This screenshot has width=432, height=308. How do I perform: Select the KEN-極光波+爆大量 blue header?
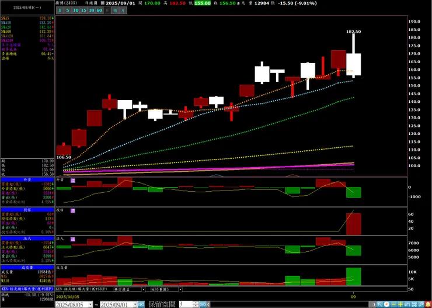(27, 289)
